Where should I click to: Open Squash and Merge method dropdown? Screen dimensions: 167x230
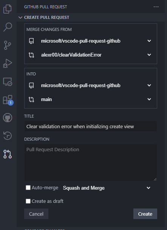click(x=107, y=188)
